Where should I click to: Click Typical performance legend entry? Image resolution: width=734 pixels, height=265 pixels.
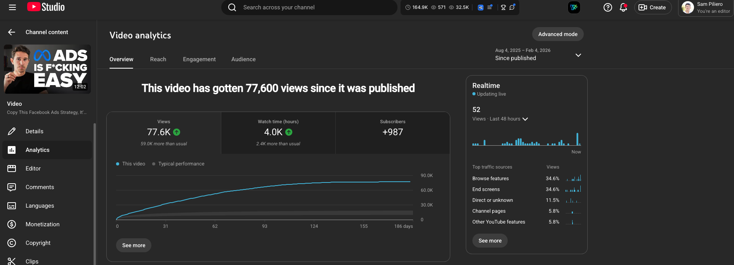[178, 164]
